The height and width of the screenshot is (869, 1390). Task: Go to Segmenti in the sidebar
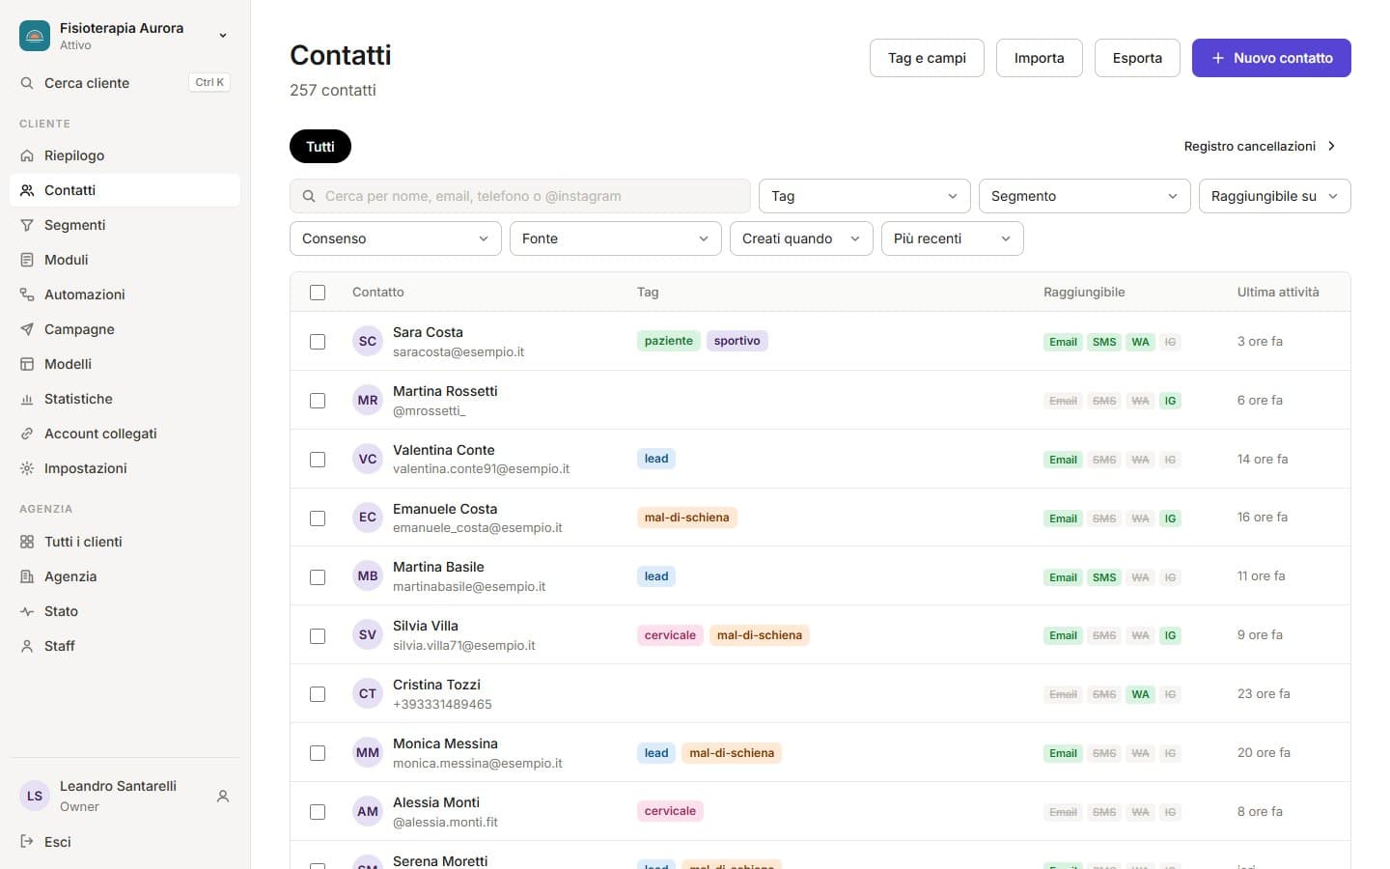[125, 225]
